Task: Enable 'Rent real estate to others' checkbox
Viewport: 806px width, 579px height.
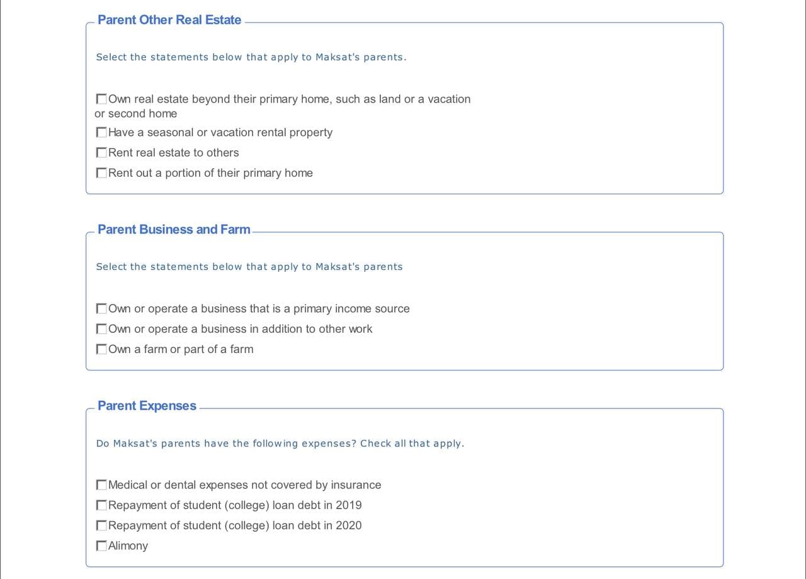Action: (x=101, y=153)
